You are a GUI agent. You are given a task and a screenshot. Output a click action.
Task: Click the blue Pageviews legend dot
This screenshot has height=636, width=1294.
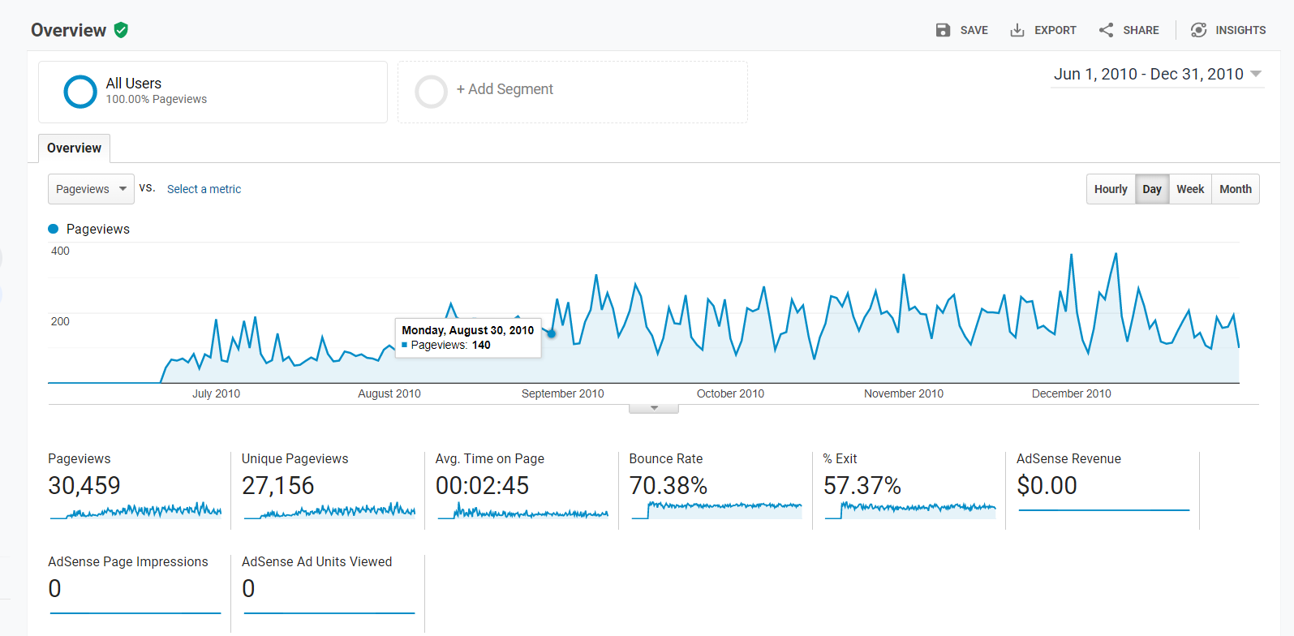(54, 229)
